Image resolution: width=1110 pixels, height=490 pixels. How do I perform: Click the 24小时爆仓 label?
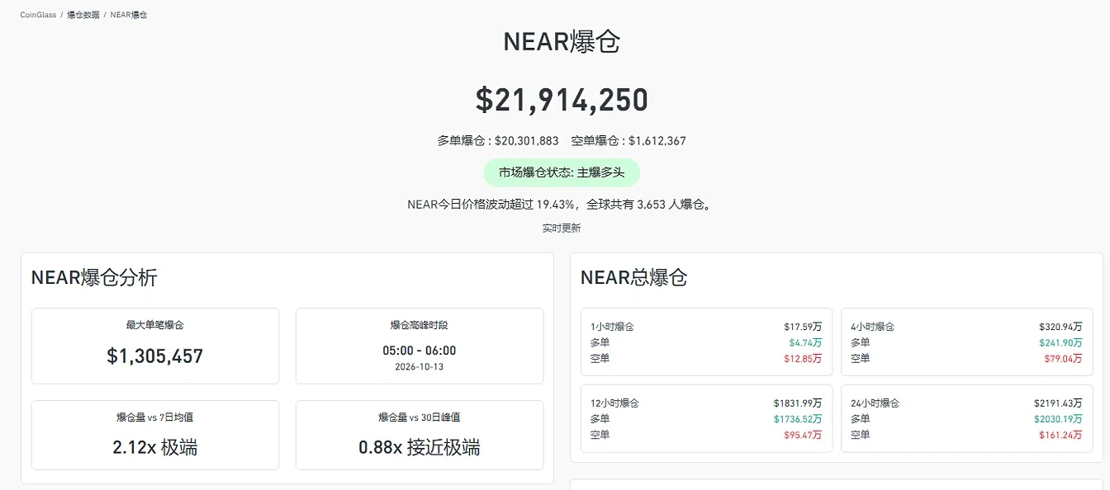point(875,403)
